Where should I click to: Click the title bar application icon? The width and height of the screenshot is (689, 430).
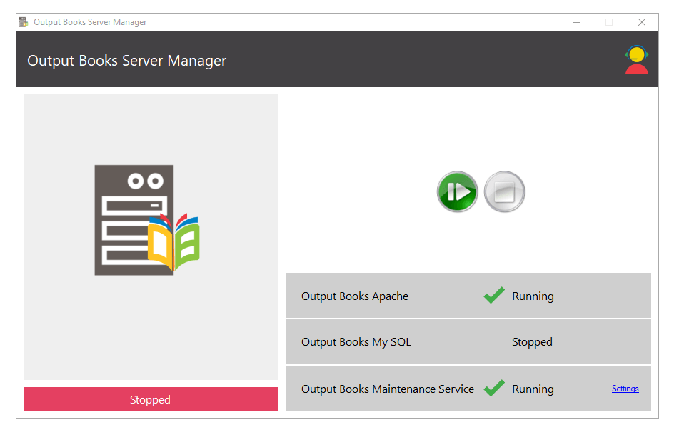point(24,22)
